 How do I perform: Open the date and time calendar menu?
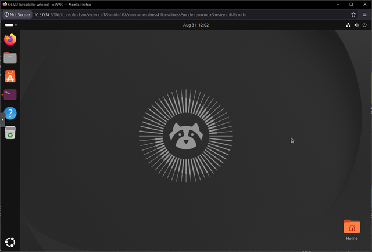196,25
